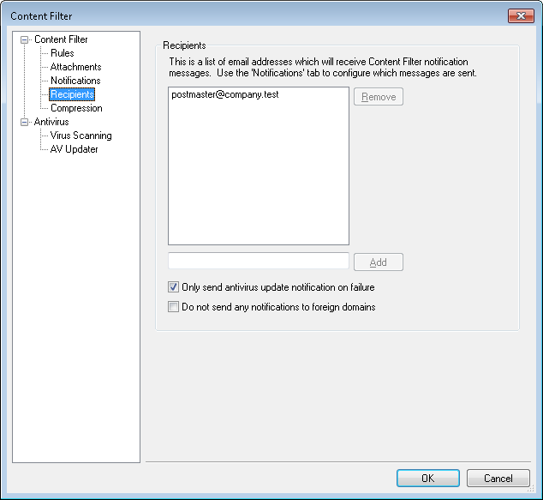Confirm the dialog with OK
Viewport: 543px width, 500px height.
pos(427,478)
